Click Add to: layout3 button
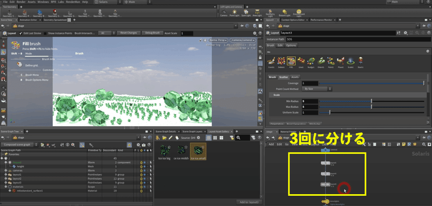Image resolution: width=432 pixels, height=206 pixels. (248, 202)
